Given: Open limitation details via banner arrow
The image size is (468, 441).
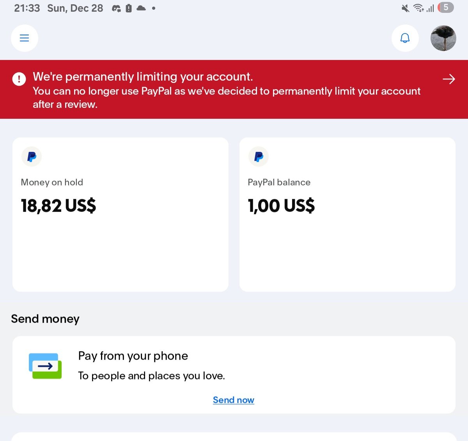Looking at the screenshot, I should [x=449, y=79].
